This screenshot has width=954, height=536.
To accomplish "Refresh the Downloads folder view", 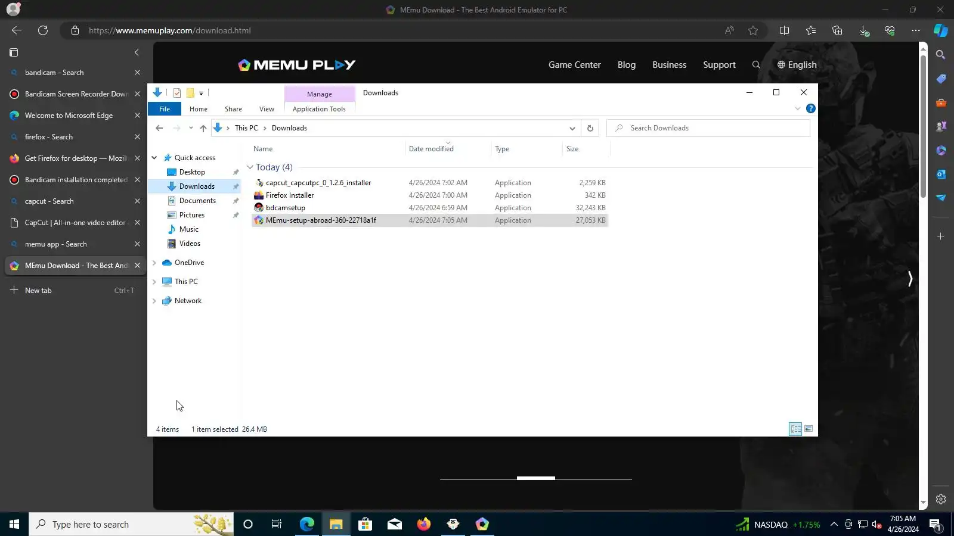I will pos(590,128).
